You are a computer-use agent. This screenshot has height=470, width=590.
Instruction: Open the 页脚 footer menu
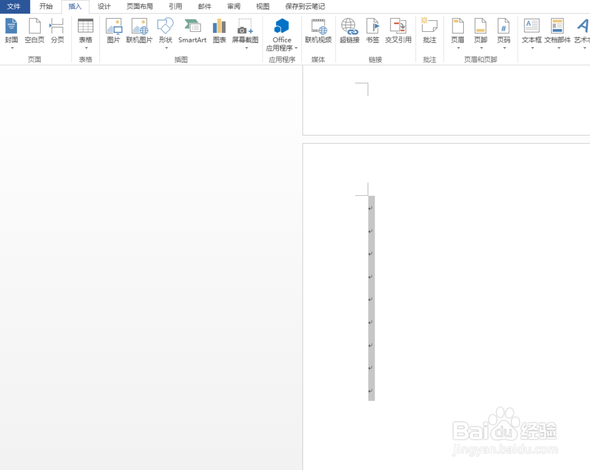(481, 34)
